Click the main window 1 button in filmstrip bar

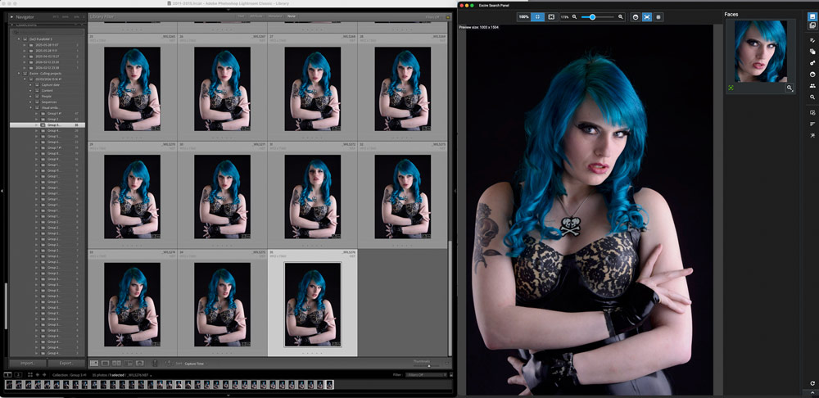coord(8,374)
